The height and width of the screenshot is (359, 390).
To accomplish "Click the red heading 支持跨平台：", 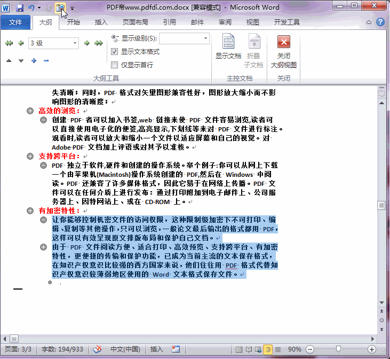I will [59, 156].
